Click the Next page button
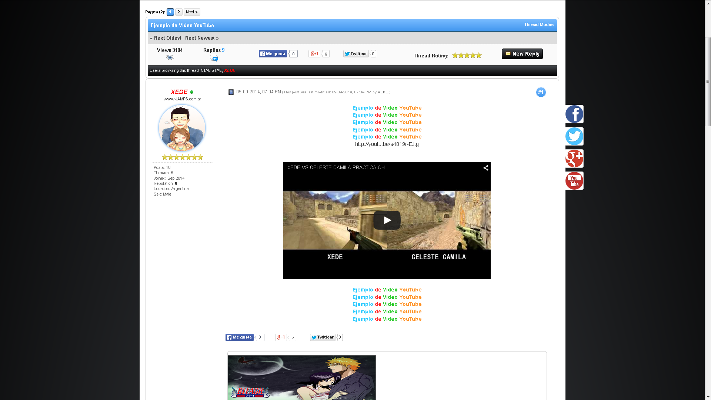711x400 pixels. pyautogui.click(x=191, y=12)
